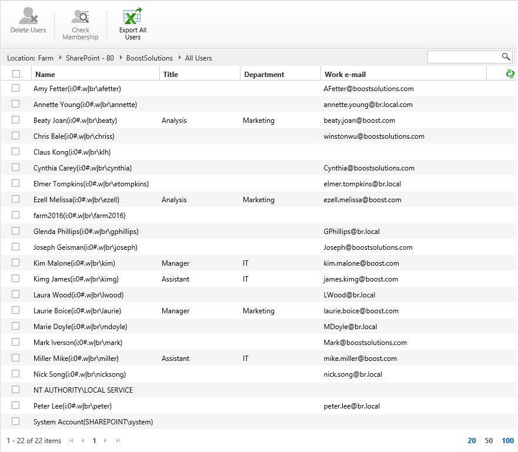Image resolution: width=518 pixels, height=452 pixels.
Task: Select the Kim Malone row checkbox
Action: click(16, 263)
